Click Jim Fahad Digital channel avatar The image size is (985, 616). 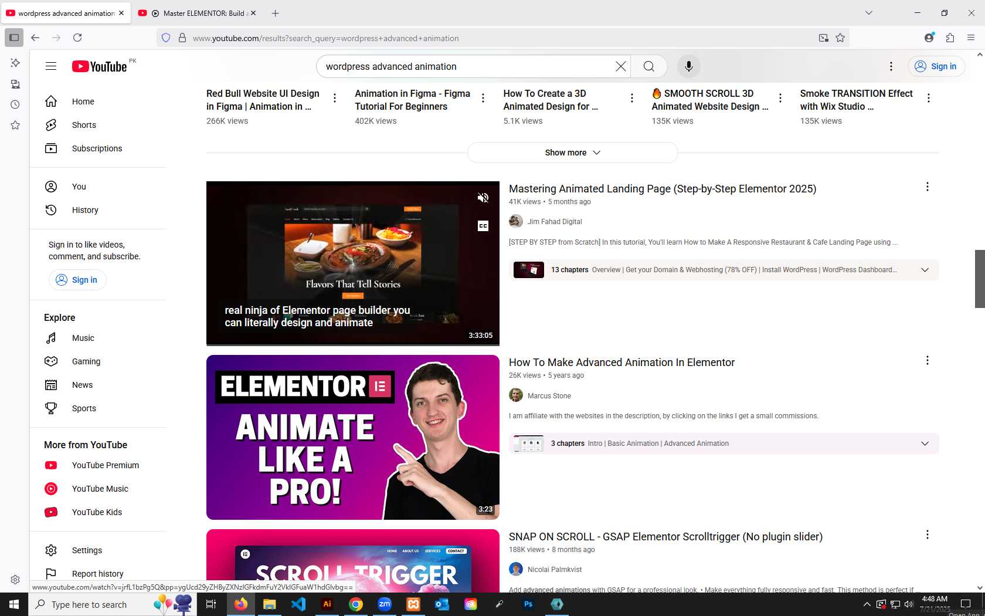point(516,221)
